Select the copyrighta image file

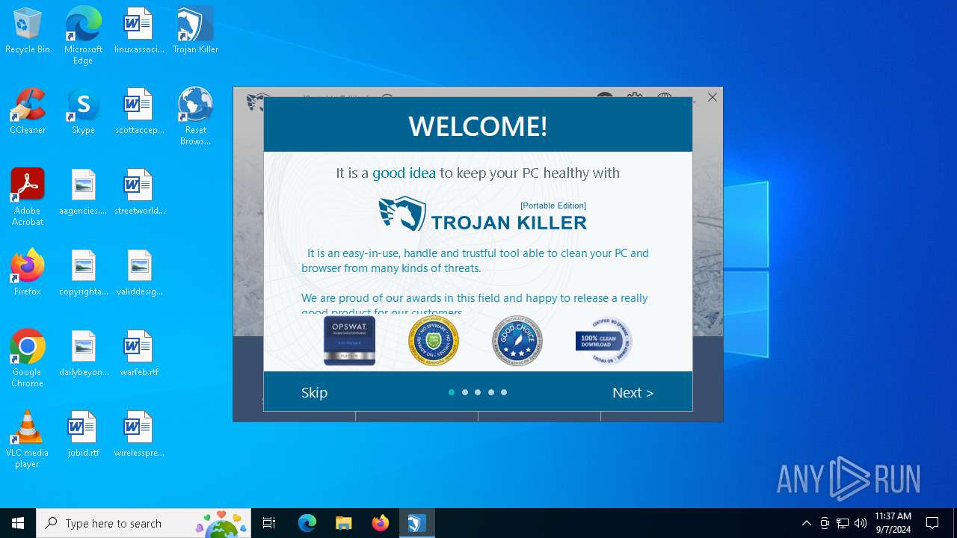pos(83,273)
